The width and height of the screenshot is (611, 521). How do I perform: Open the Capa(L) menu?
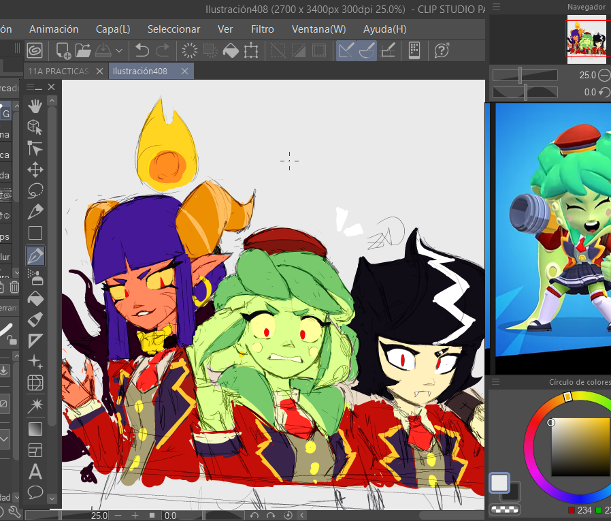[113, 29]
